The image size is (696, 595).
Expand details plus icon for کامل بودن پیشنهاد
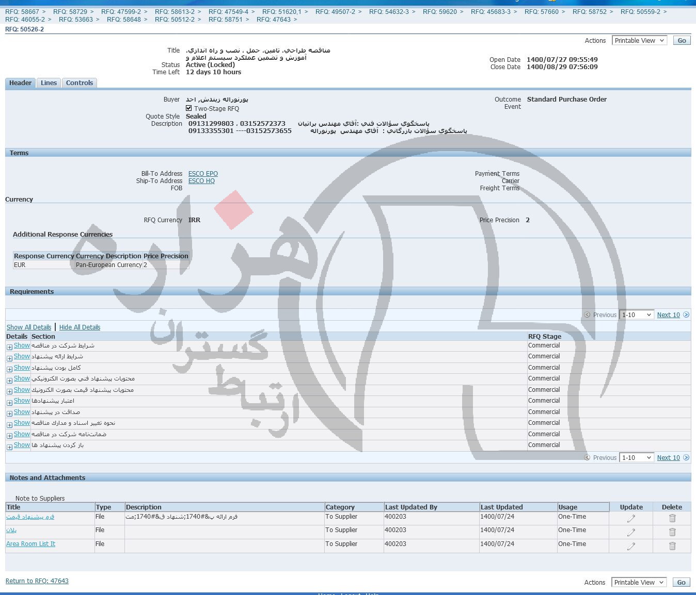click(9, 369)
